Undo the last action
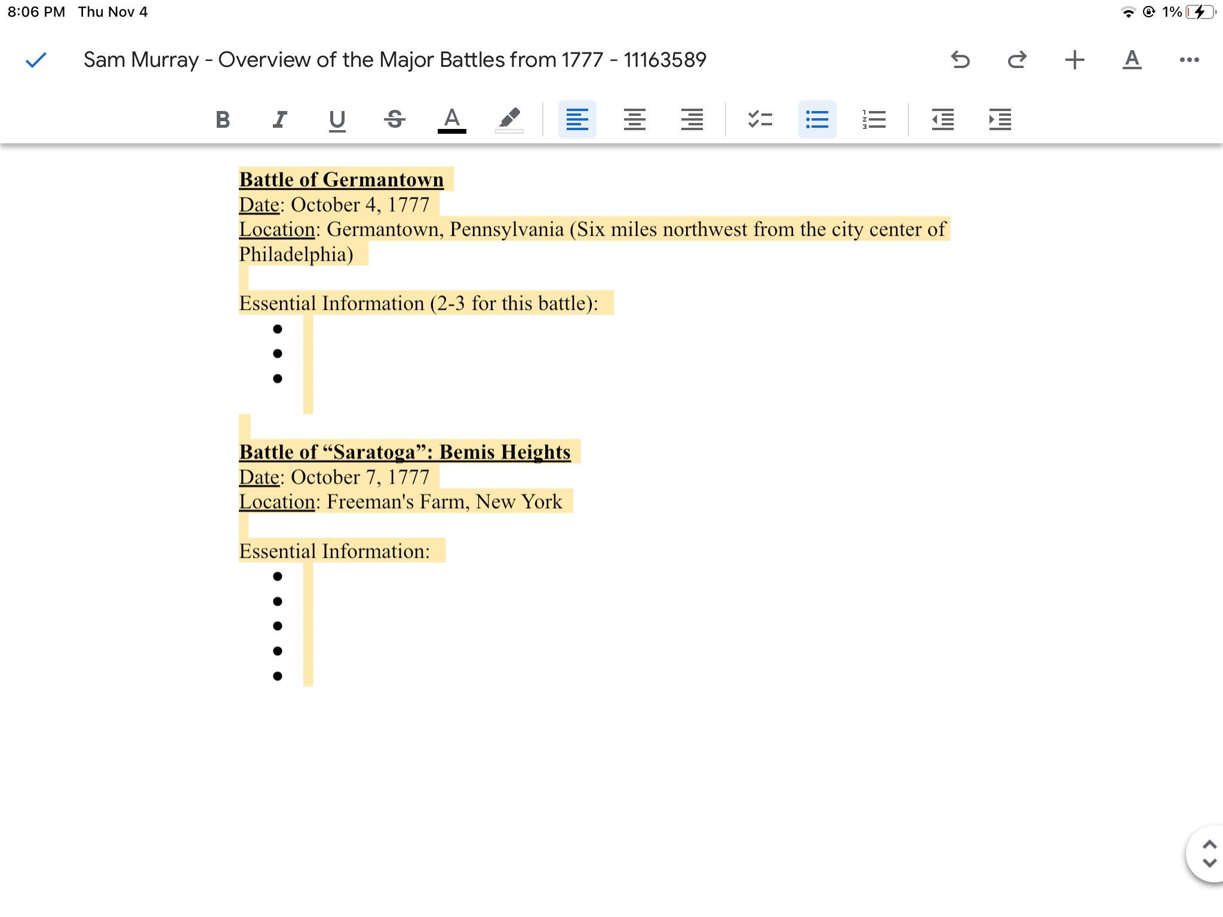The width and height of the screenshot is (1223, 917). click(960, 60)
